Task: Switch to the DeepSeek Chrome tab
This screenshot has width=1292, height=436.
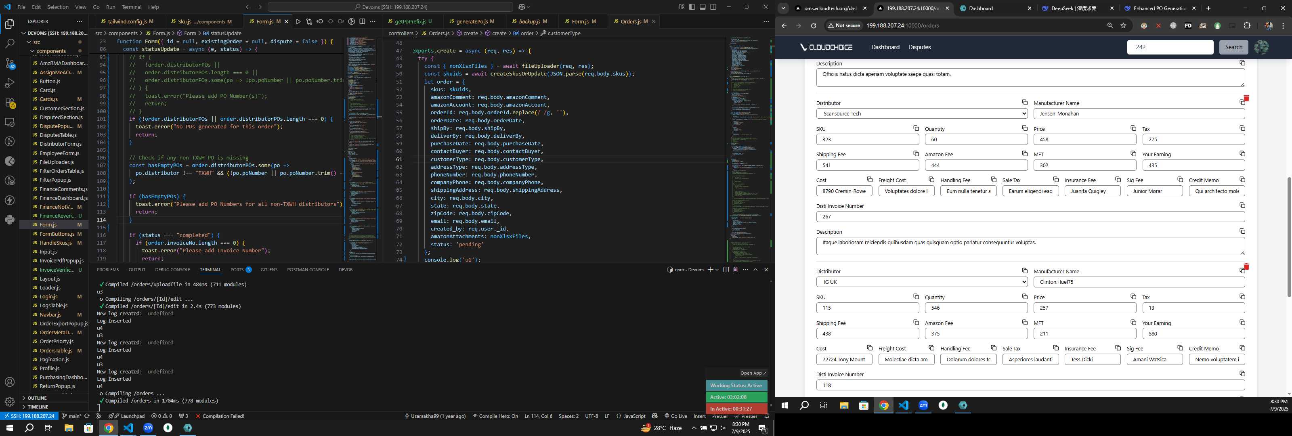Action: pyautogui.click(x=1077, y=8)
